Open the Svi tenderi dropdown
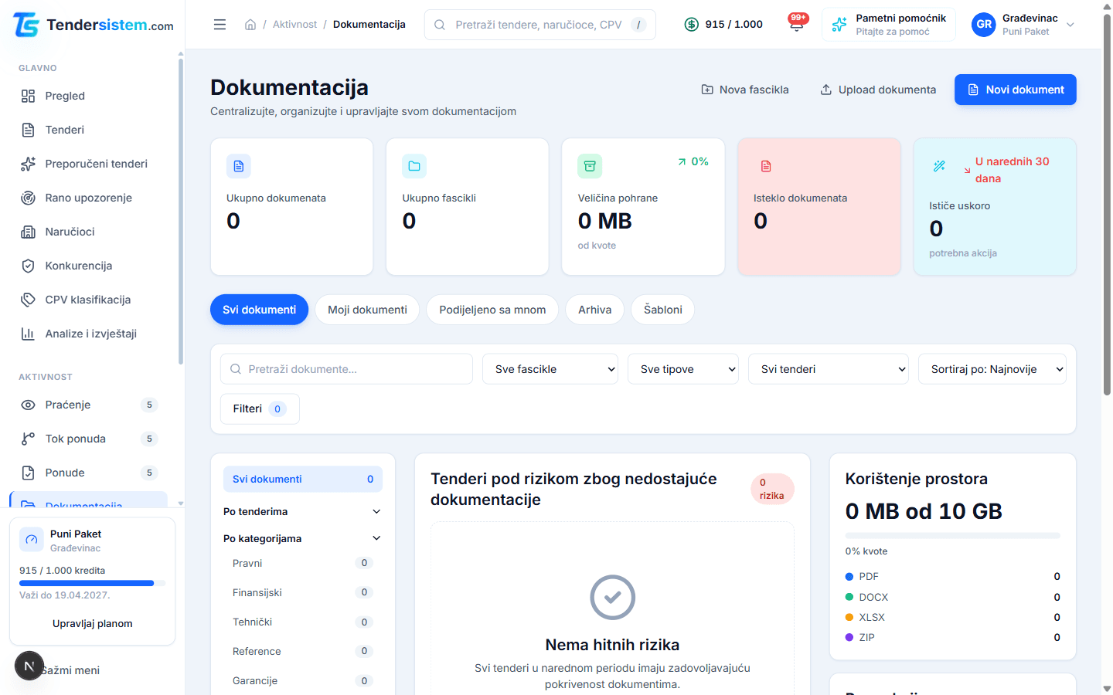The height and width of the screenshot is (695, 1113). [829, 369]
